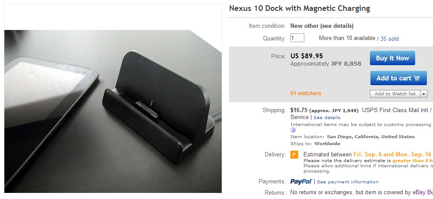The height and width of the screenshot is (199, 433).
Task: Click the listing title Nexus 10 Dock
Action: tap(300, 8)
